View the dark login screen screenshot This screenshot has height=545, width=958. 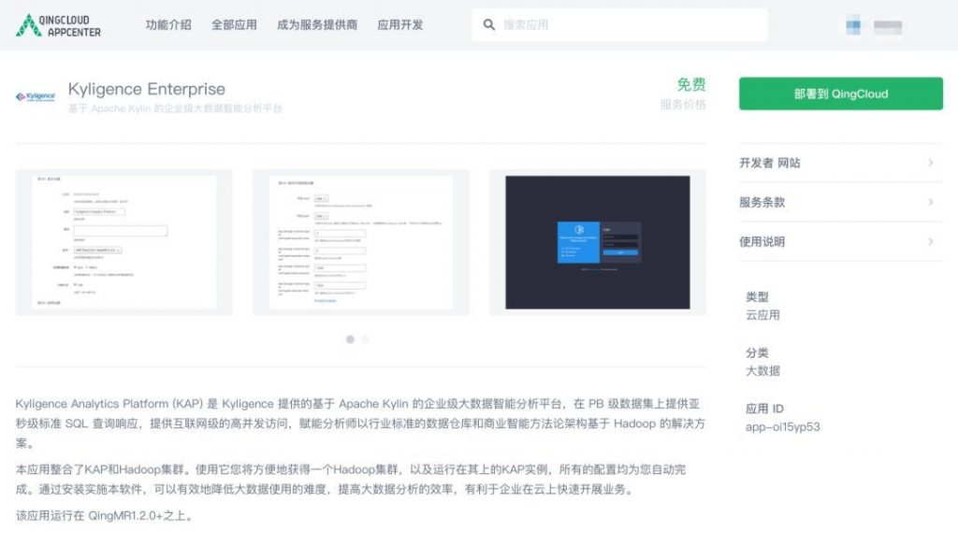(x=597, y=242)
